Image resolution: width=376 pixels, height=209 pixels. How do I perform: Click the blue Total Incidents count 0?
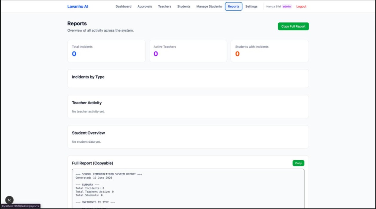(74, 54)
